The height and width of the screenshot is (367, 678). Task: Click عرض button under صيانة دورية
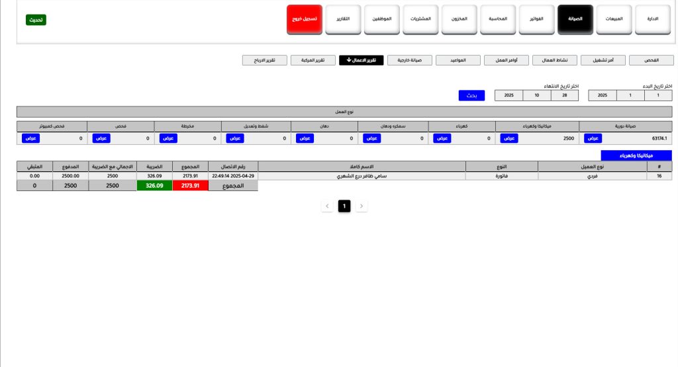594,138
